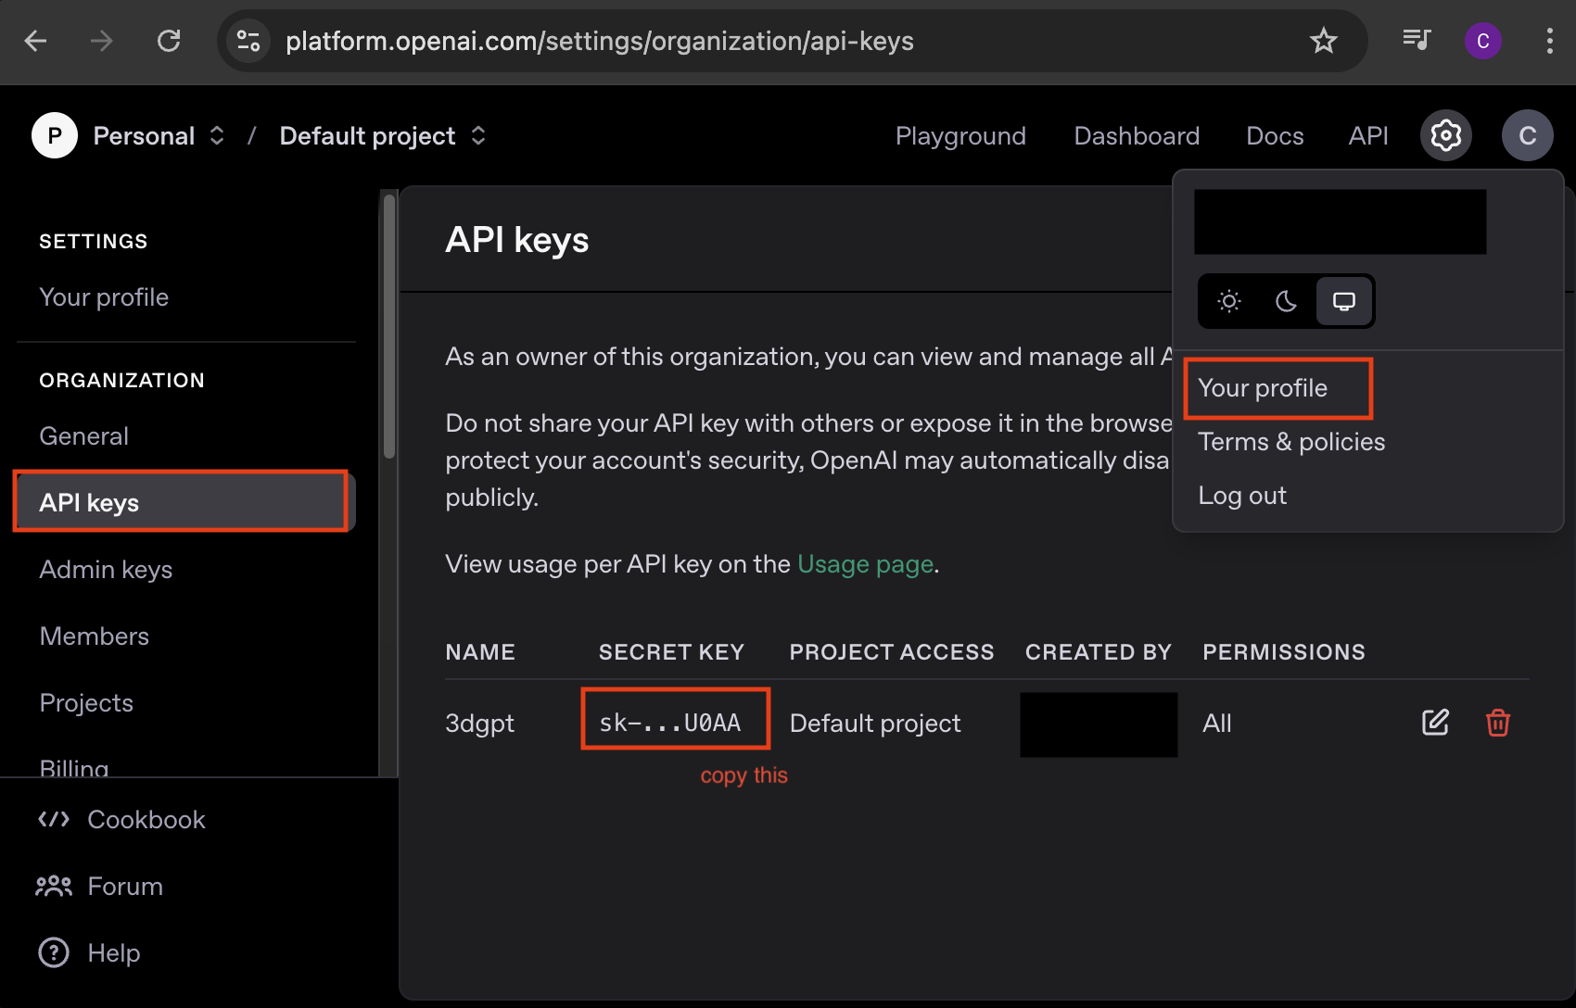Open Members in the sidebar
The height and width of the screenshot is (1008, 1576).
(x=94, y=636)
